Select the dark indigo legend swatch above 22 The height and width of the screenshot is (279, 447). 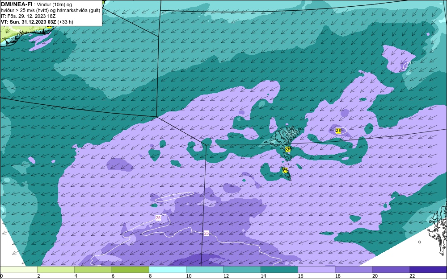pos(428,270)
